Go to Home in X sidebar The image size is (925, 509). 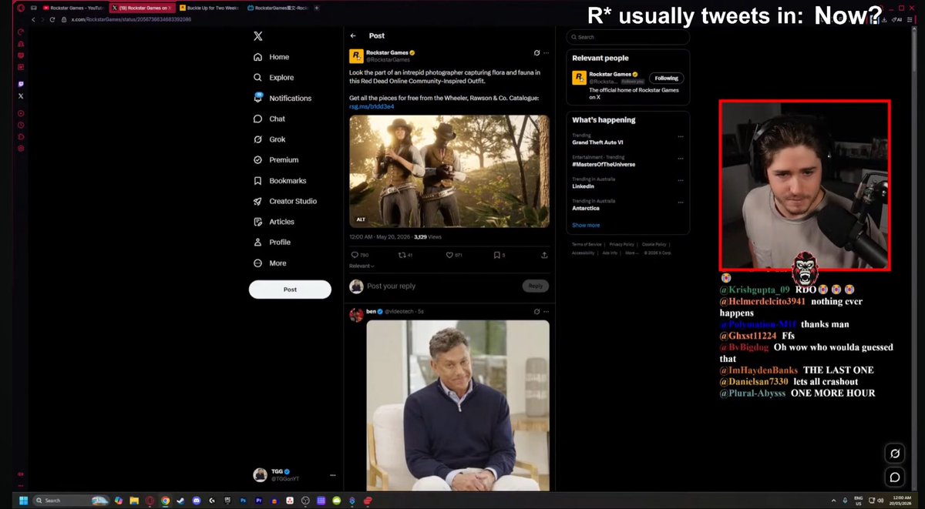[x=271, y=57]
